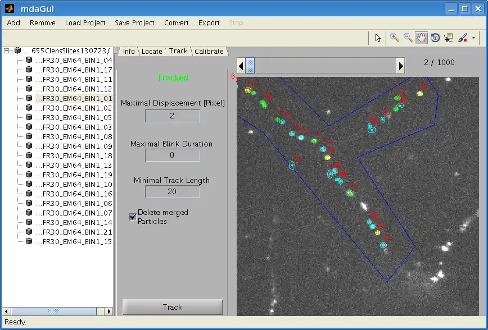Image resolution: width=488 pixels, height=330 pixels.
Task: Toggle the Delete merged Particles checkbox
Action: 133,217
